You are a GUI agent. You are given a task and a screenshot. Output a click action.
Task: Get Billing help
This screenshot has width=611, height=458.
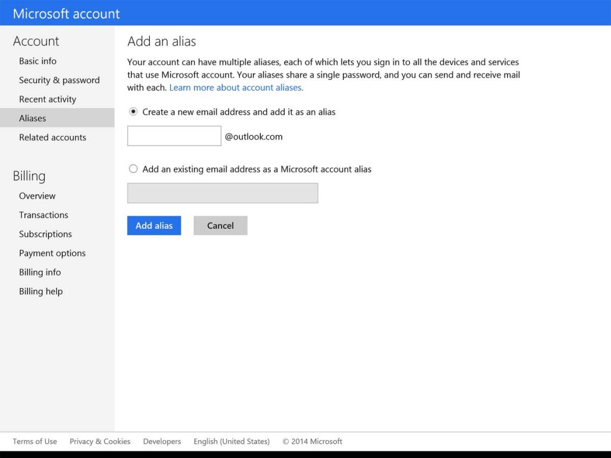pos(41,291)
